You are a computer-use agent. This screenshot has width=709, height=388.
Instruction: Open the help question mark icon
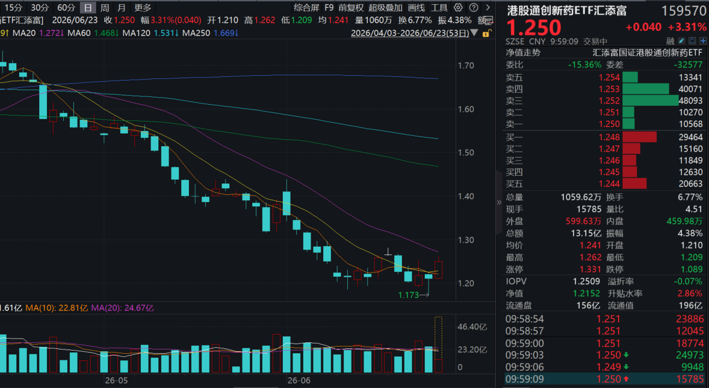(474, 8)
